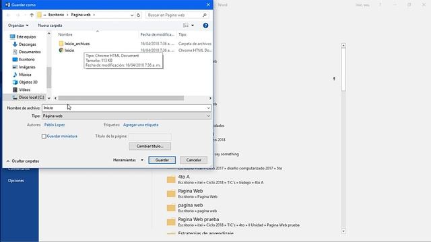Click Word folder list scrollbar thumb

coord(343,70)
